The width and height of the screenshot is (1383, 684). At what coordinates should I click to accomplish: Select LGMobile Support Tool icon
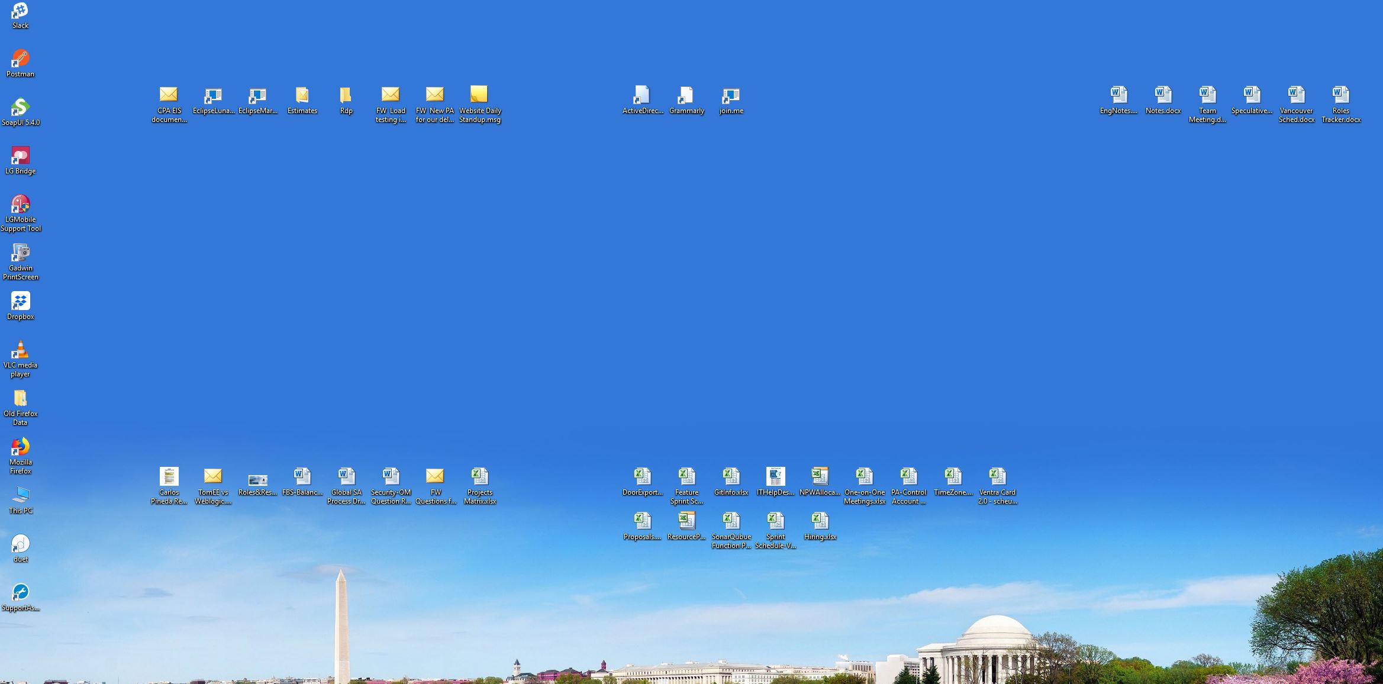pyautogui.click(x=20, y=214)
